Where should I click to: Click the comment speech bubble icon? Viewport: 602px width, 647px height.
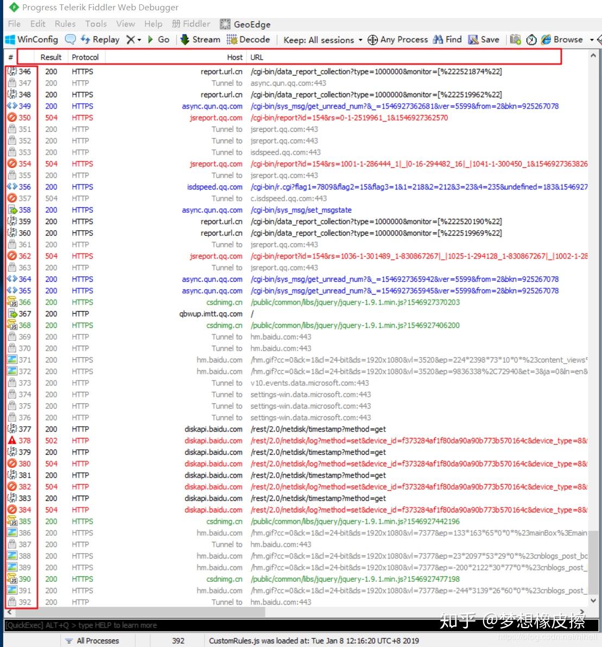click(x=71, y=40)
